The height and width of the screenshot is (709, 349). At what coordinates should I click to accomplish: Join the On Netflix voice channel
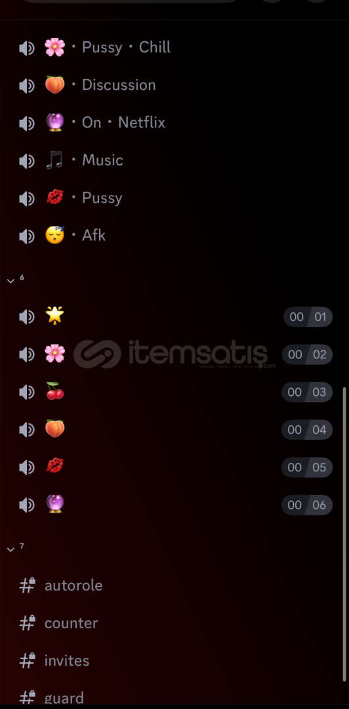(174, 123)
